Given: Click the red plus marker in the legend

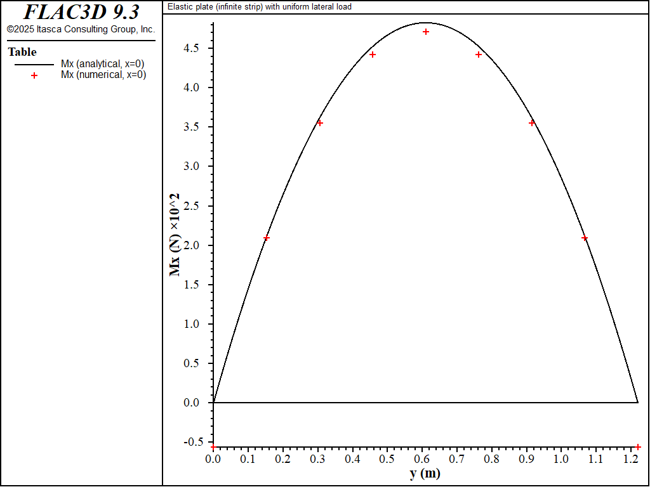Looking at the screenshot, I should pyautogui.click(x=34, y=75).
